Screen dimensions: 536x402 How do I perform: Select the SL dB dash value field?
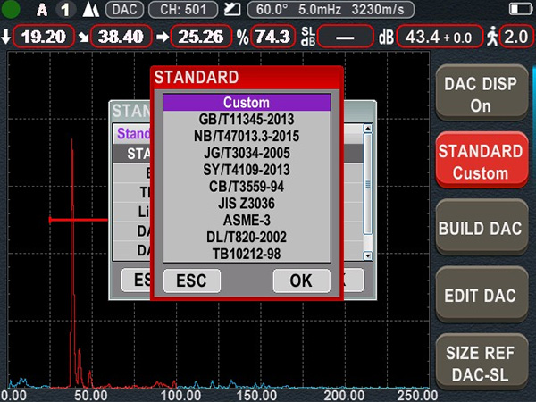[x=345, y=37]
